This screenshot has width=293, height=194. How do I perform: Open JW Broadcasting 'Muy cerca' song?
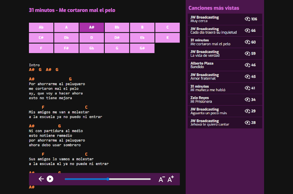click(225, 19)
